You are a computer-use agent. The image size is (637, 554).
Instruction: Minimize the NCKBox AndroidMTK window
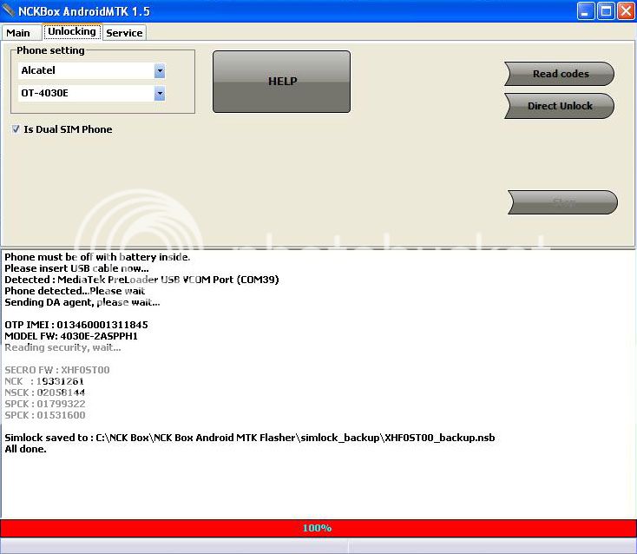(586, 11)
